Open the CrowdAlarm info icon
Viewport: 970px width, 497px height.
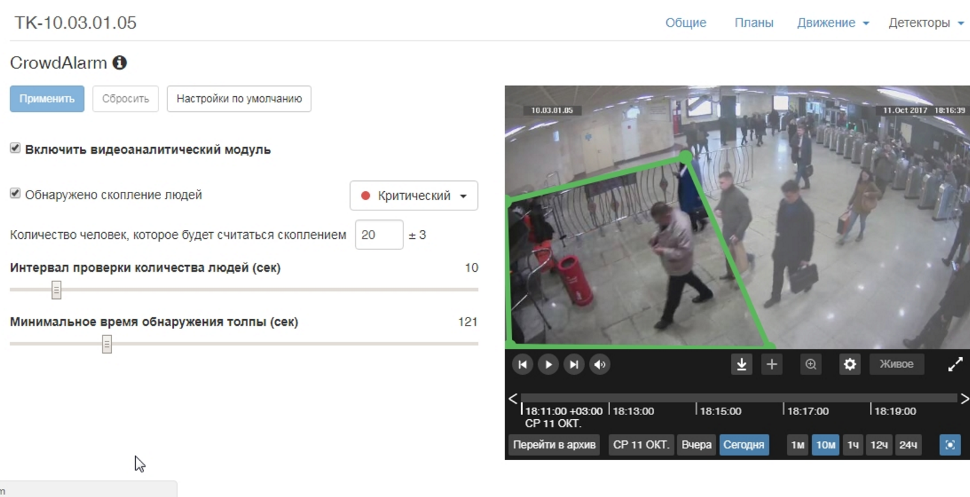[119, 63]
